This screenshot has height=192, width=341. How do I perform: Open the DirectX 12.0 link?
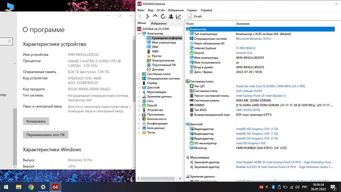pyautogui.click(x=244, y=53)
